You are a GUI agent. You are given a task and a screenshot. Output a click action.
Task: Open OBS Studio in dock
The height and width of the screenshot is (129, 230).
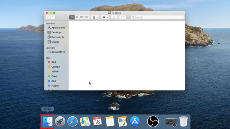[153, 121]
